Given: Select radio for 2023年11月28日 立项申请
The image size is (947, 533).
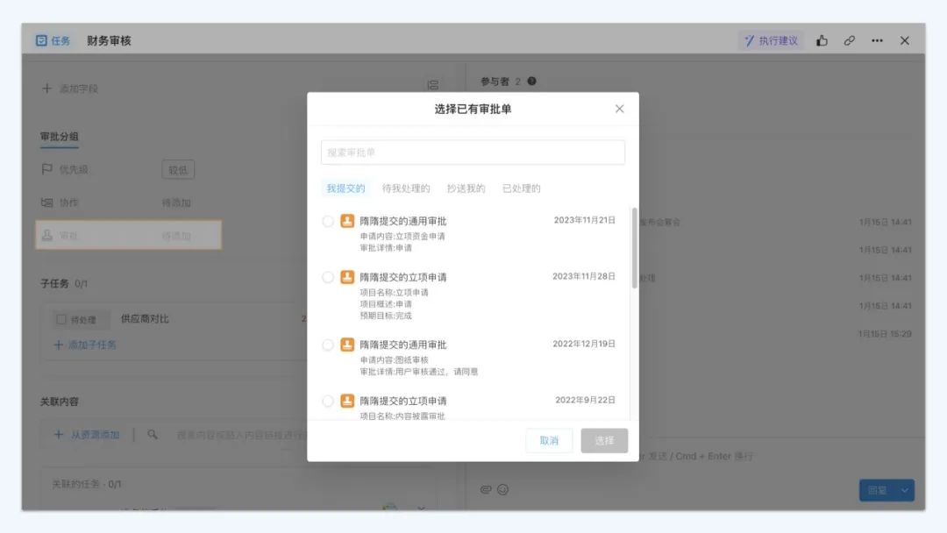Looking at the screenshot, I should pos(328,277).
